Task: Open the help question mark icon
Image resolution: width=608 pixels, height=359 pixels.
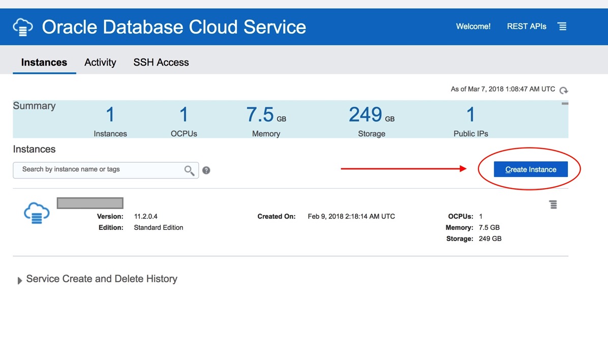Action: (206, 170)
